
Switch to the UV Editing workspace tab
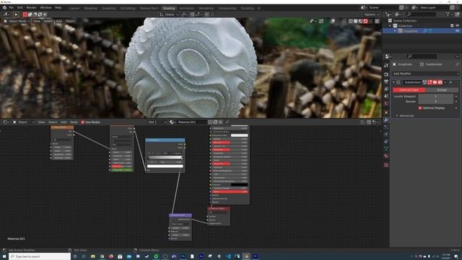pos(128,8)
